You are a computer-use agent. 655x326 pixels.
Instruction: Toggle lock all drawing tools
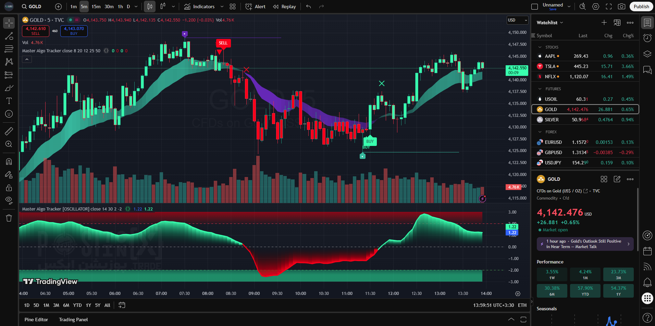(x=9, y=188)
